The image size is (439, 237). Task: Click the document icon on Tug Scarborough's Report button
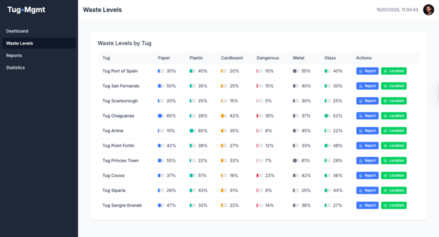point(360,101)
